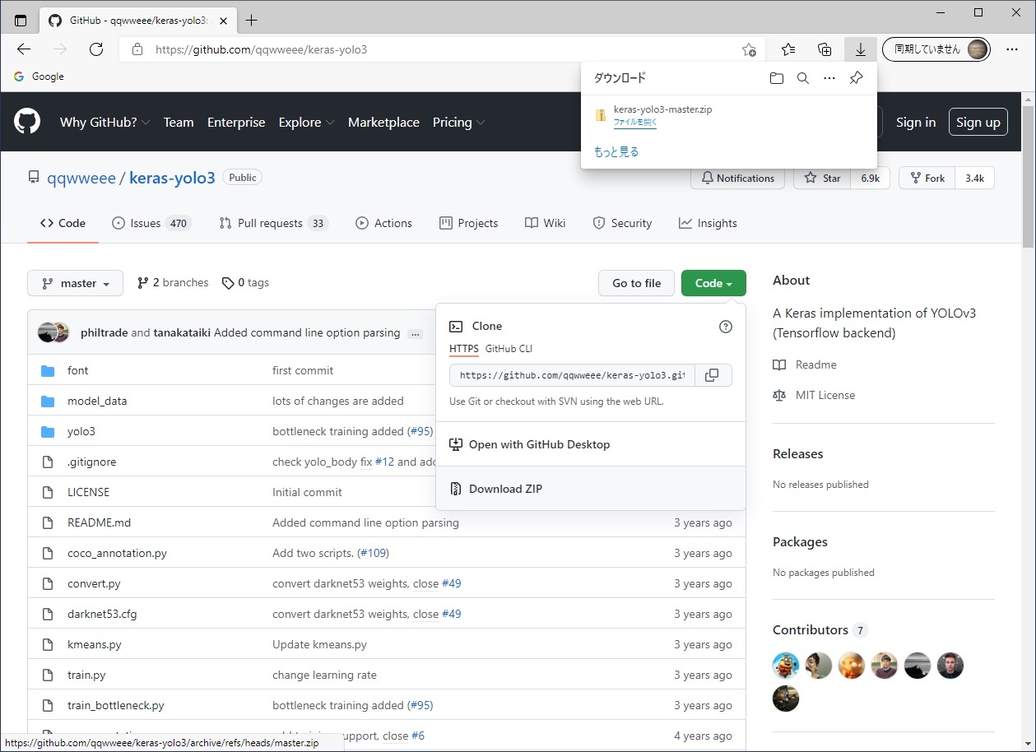Click Download ZIP
The width and height of the screenshot is (1036, 752).
591,489
